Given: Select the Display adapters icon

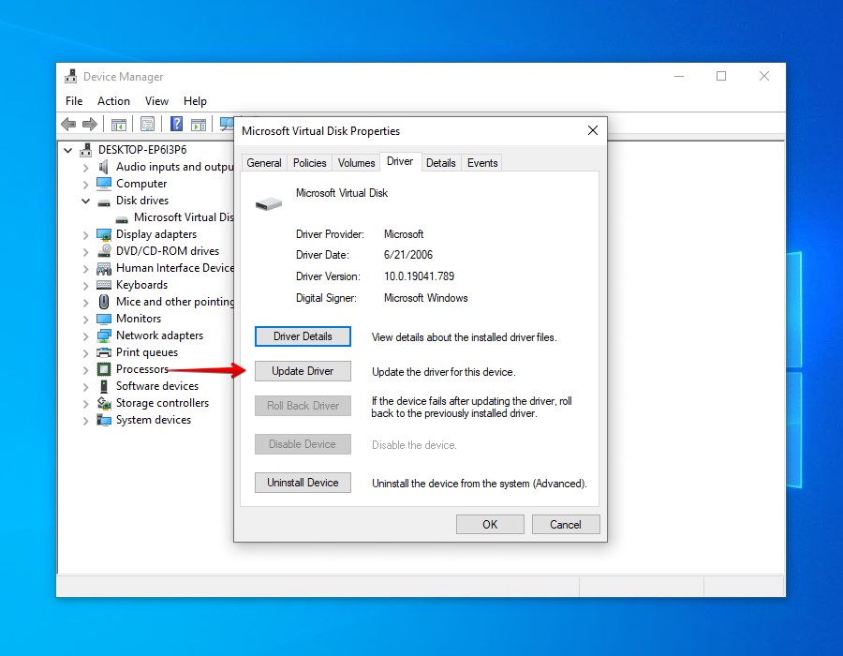Looking at the screenshot, I should tap(104, 234).
